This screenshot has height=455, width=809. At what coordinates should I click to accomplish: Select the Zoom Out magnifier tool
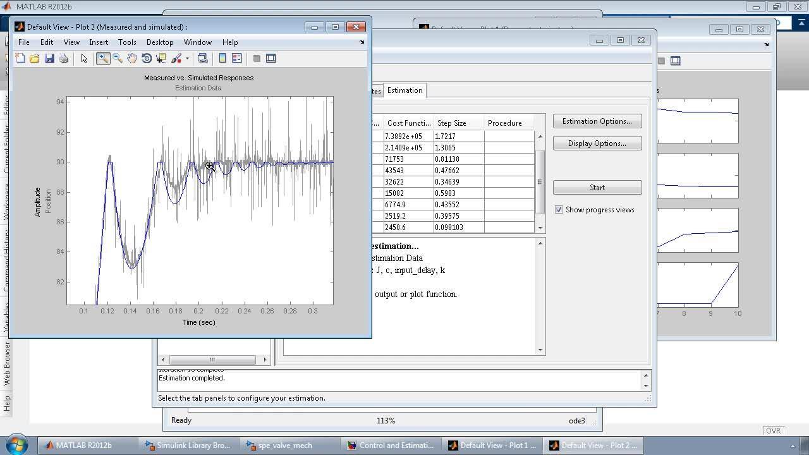coord(118,58)
